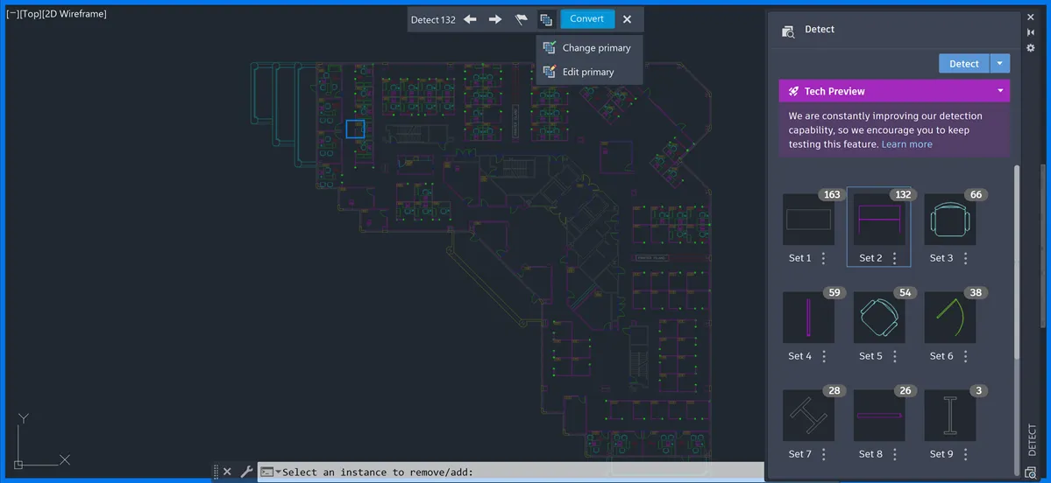The width and height of the screenshot is (1051, 483).
Task: Choose Edit primary from dropdown menu
Action: coord(589,72)
